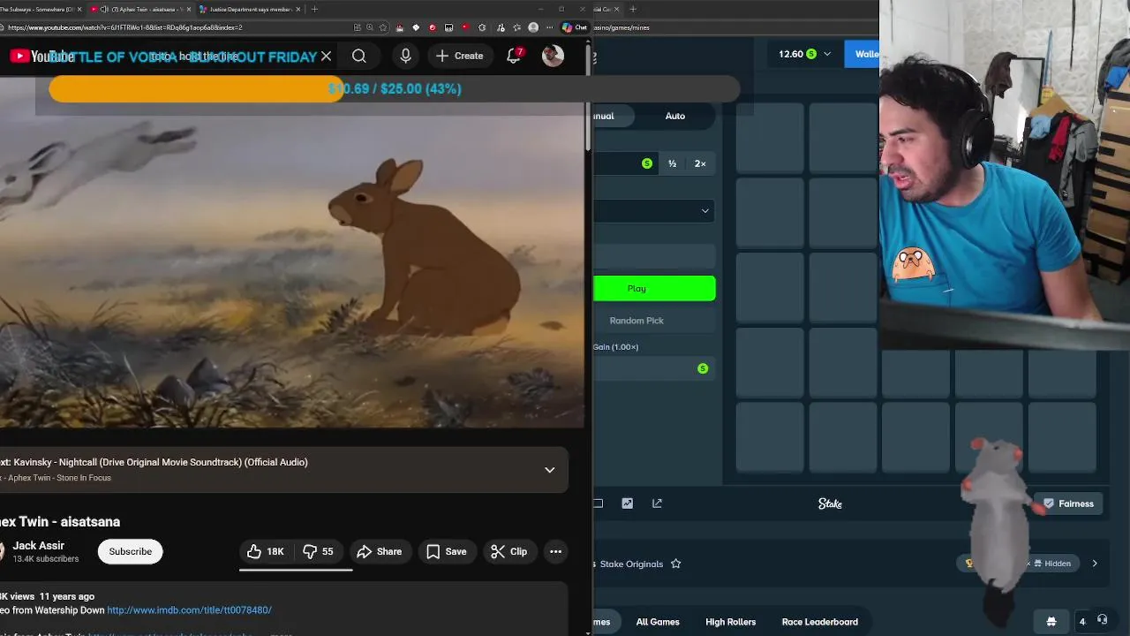The height and width of the screenshot is (636, 1130).
Task: Click the Stake logo below game
Action: click(830, 503)
